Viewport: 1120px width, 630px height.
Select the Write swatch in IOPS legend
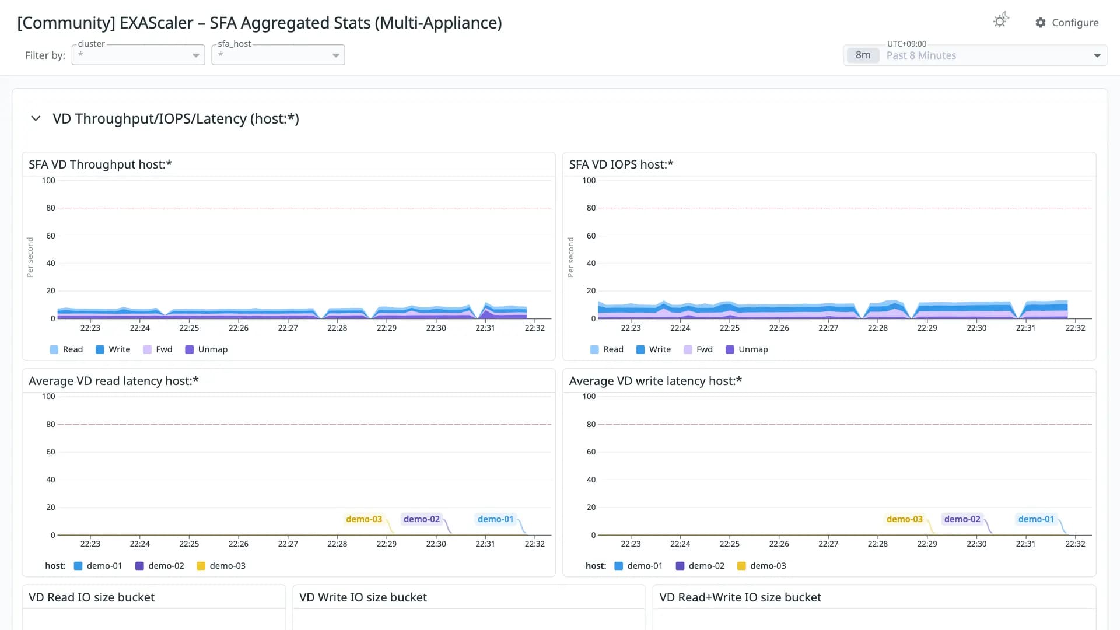click(640, 349)
